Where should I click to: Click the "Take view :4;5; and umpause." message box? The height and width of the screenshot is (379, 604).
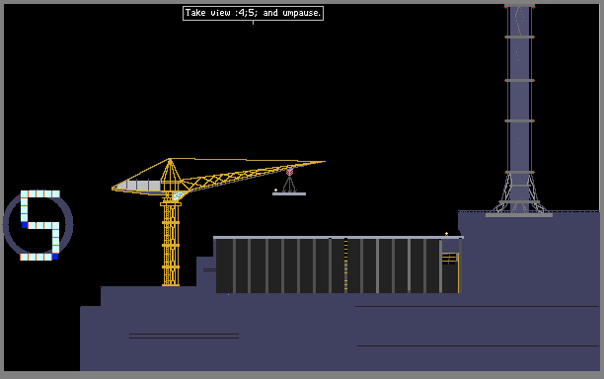(253, 13)
